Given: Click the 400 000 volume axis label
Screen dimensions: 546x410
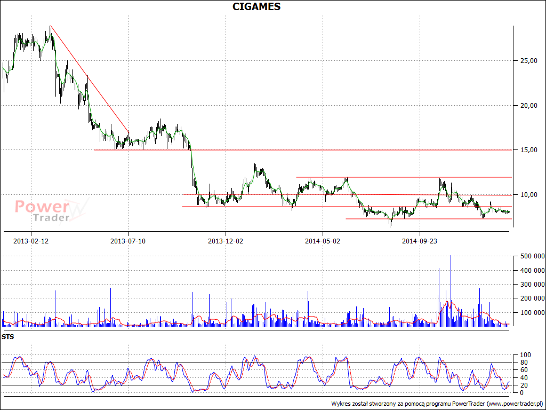Looking at the screenshot, I should [x=533, y=271].
